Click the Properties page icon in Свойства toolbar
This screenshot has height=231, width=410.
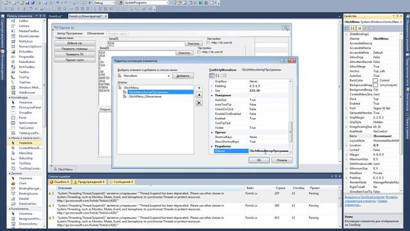click(x=359, y=28)
